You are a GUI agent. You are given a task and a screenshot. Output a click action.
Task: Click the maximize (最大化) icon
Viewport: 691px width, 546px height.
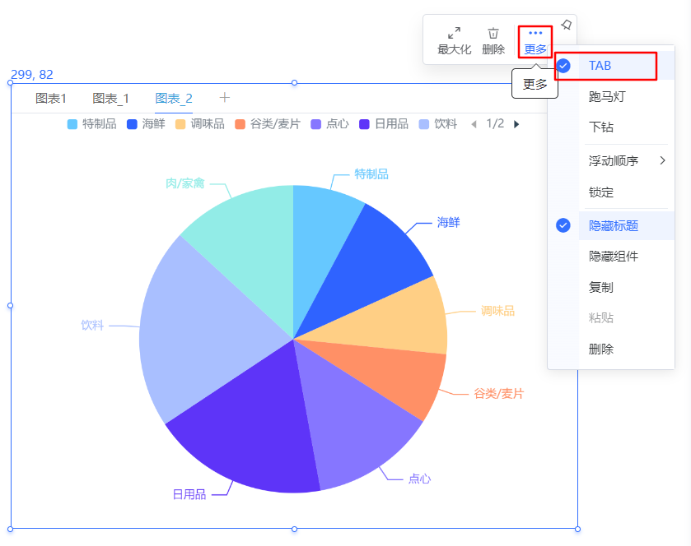click(454, 34)
